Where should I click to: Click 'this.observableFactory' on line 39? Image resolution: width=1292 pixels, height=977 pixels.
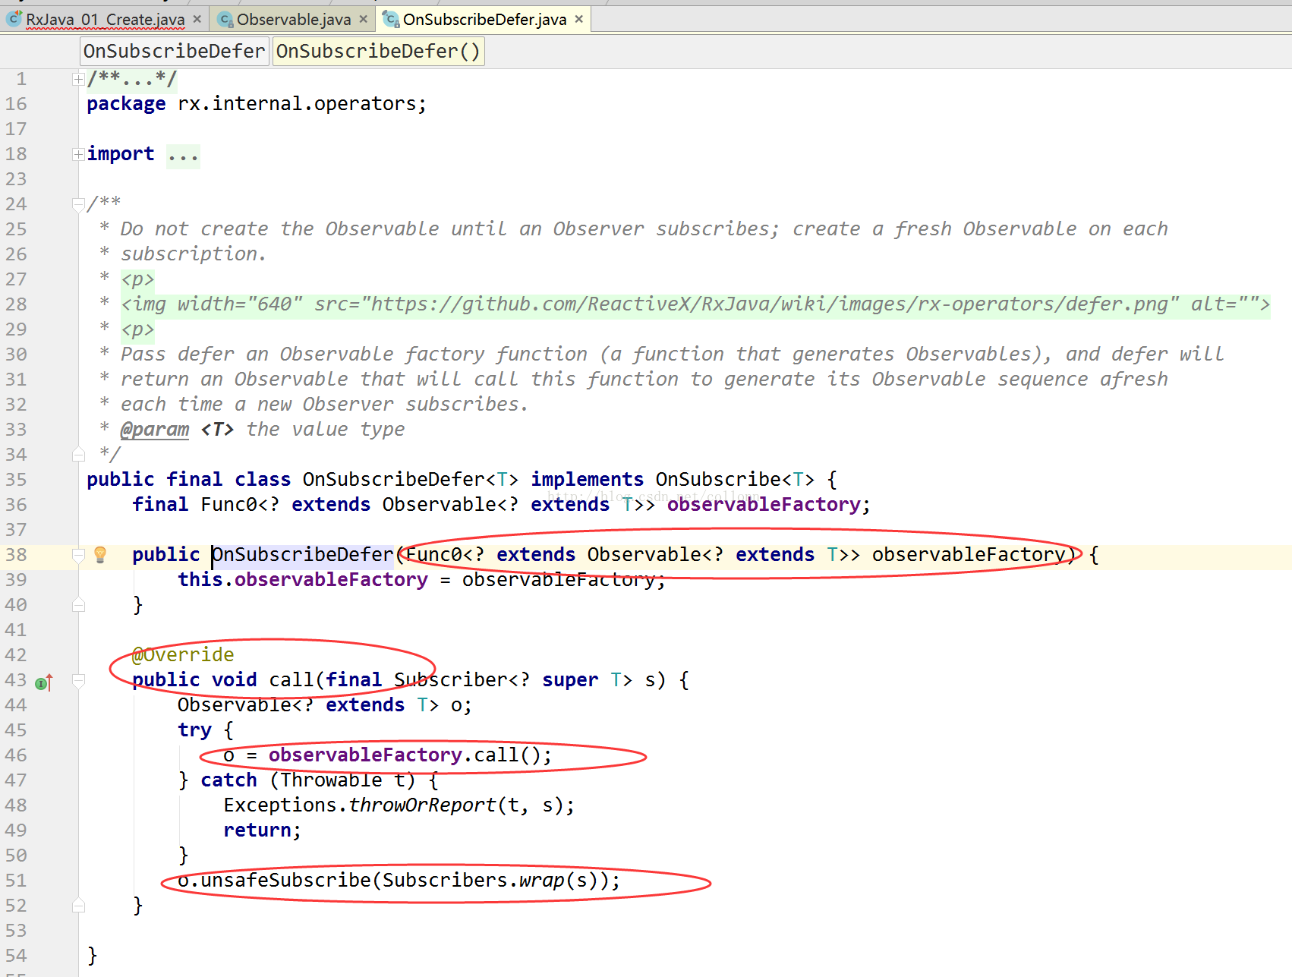click(x=303, y=580)
